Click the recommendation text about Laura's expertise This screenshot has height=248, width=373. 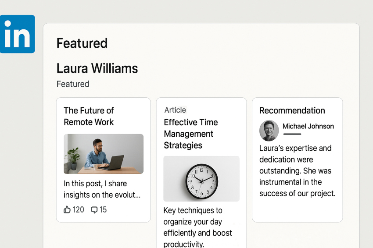click(297, 171)
